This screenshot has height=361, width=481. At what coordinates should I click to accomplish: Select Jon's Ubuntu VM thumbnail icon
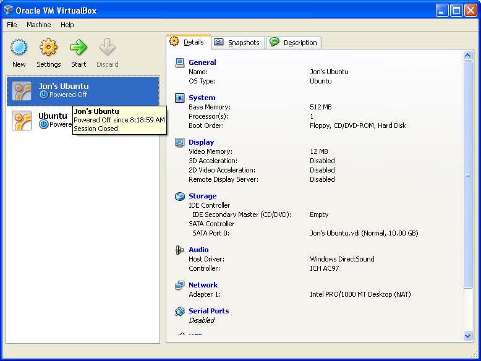point(22,91)
